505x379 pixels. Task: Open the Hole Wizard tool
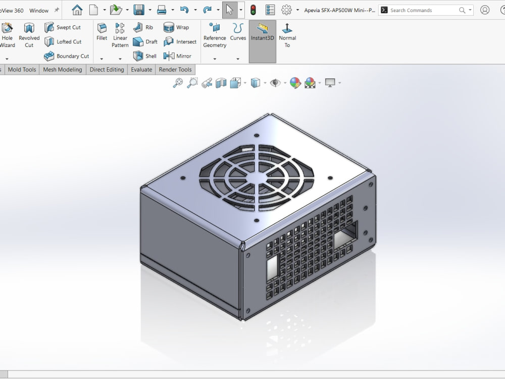tap(7, 35)
